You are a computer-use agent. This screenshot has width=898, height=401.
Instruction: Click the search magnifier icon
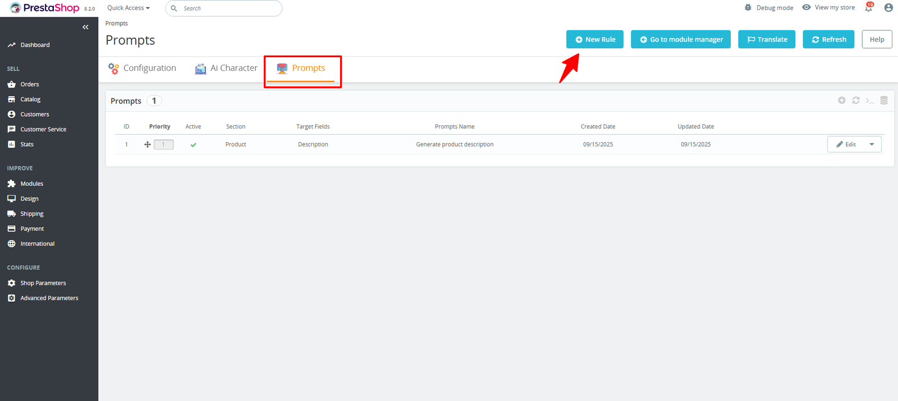click(174, 8)
